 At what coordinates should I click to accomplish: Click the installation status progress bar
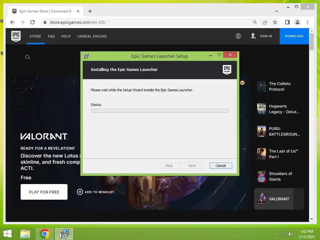[159, 111]
